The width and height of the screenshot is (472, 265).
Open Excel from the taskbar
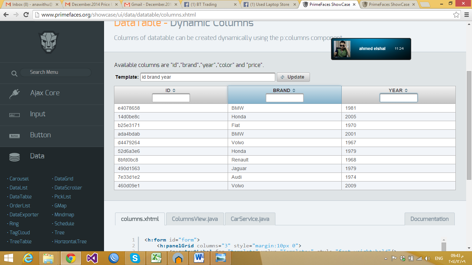coord(156,258)
